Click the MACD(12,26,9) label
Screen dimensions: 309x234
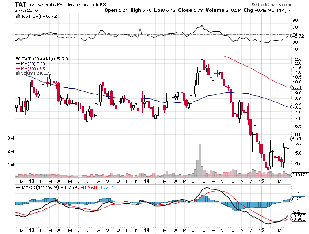tap(41, 187)
